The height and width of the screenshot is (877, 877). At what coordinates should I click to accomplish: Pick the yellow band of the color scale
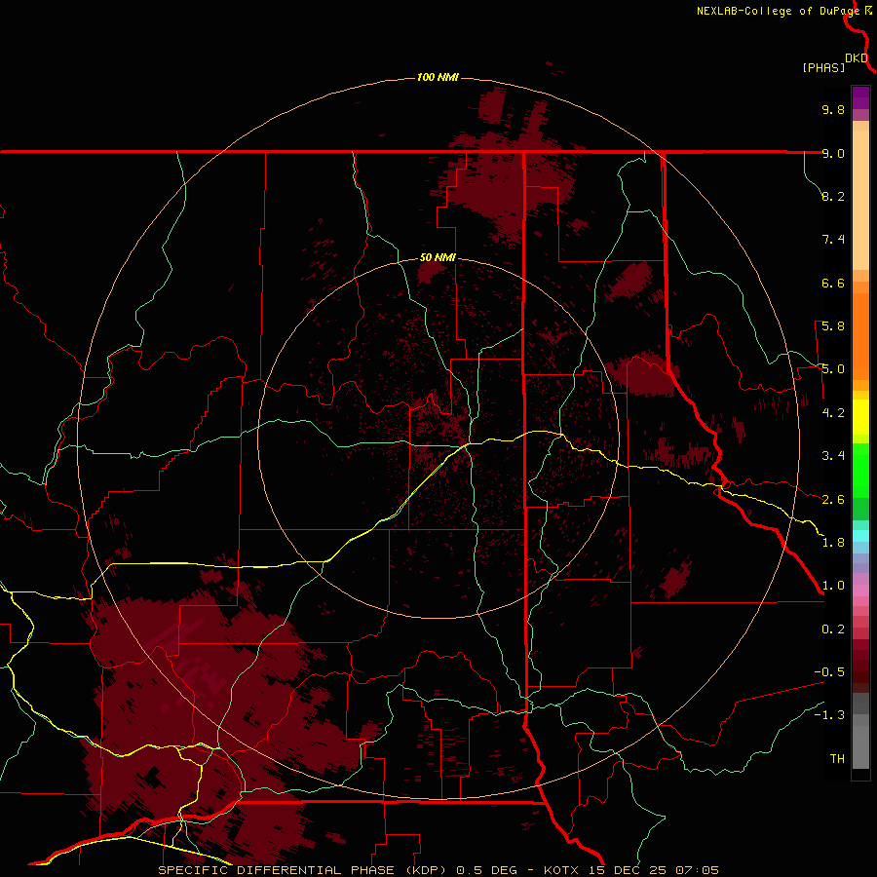(x=860, y=417)
